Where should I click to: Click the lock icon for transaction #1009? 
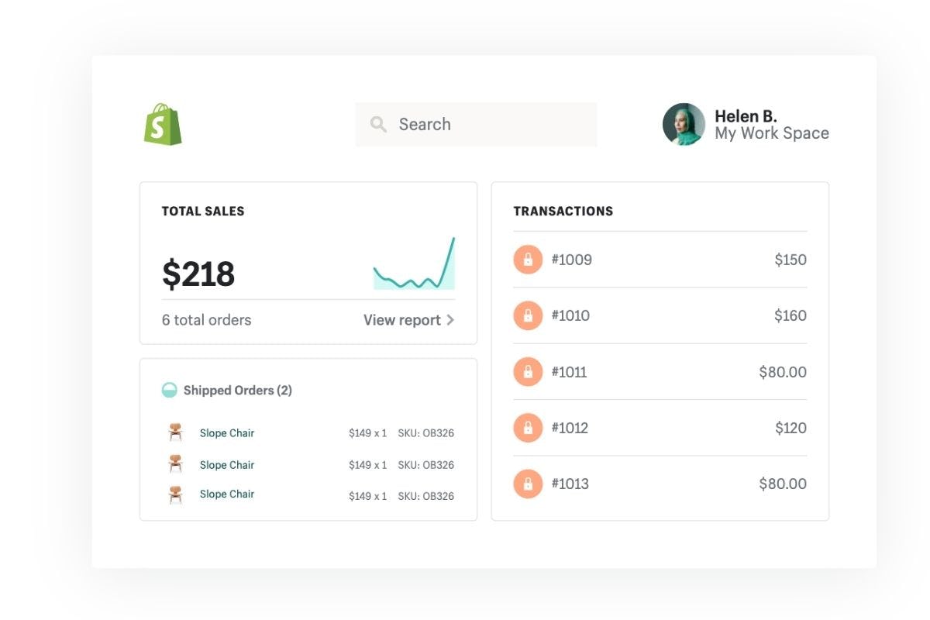click(x=528, y=260)
